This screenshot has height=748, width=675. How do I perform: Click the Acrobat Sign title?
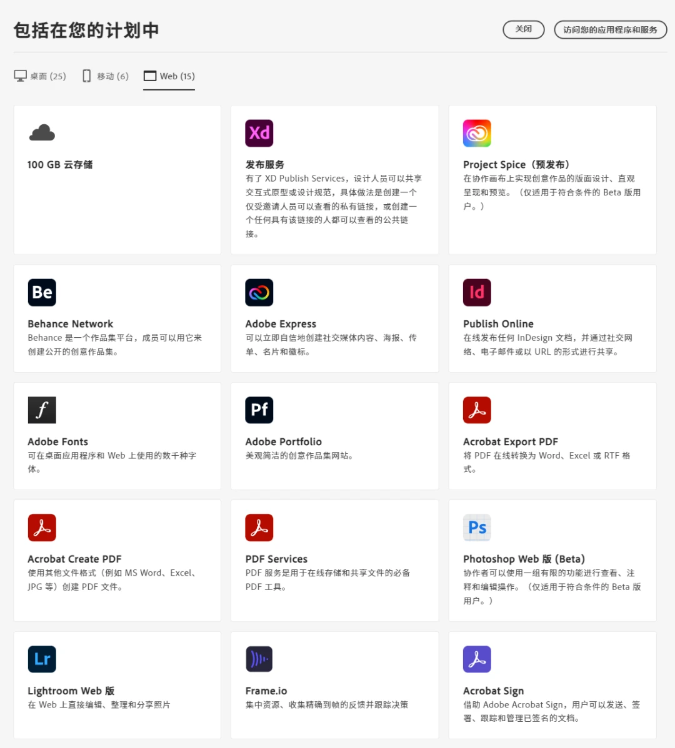pos(494,691)
